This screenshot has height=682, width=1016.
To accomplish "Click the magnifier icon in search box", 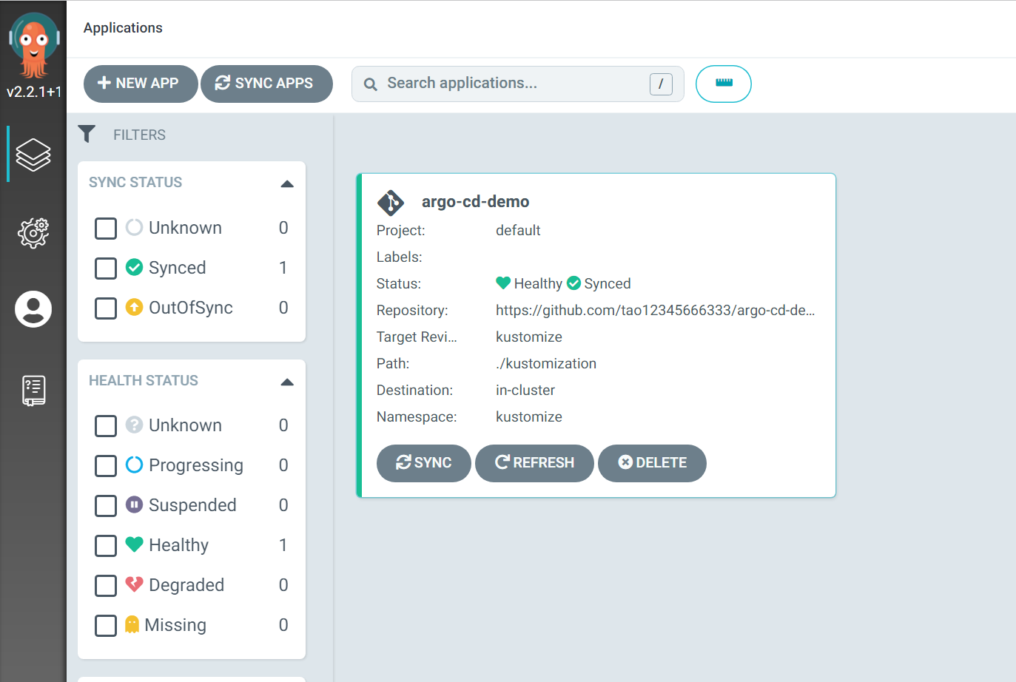I will (x=371, y=84).
